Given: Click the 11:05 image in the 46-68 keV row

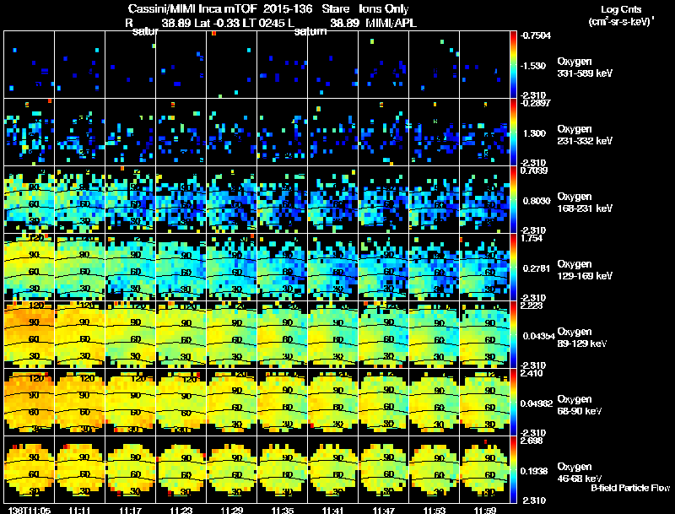Looking at the screenshot, I should [x=30, y=468].
